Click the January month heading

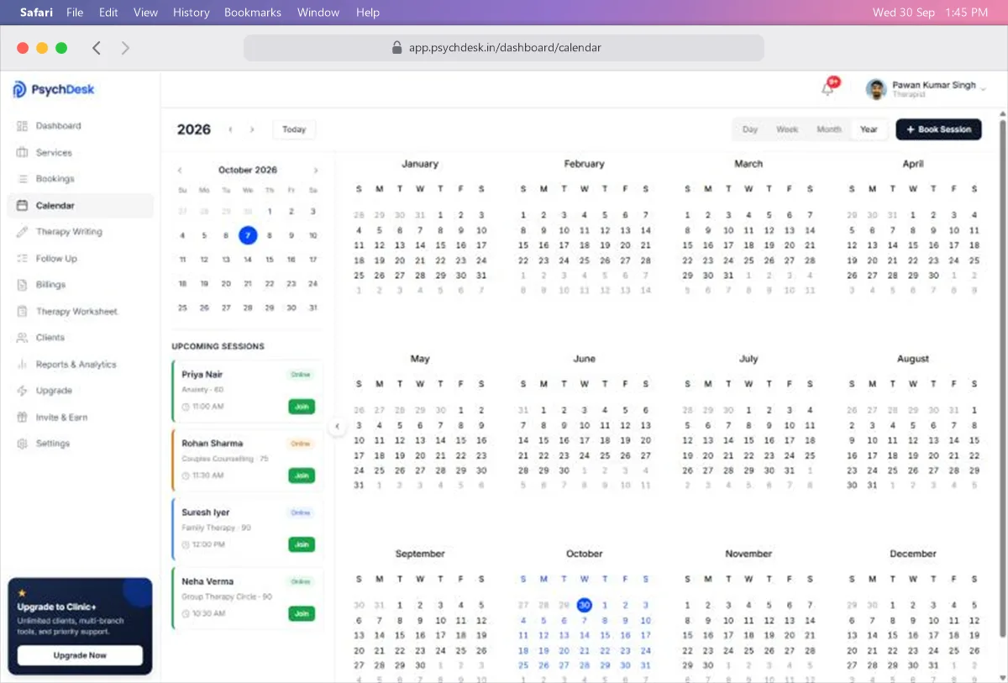pyautogui.click(x=420, y=165)
